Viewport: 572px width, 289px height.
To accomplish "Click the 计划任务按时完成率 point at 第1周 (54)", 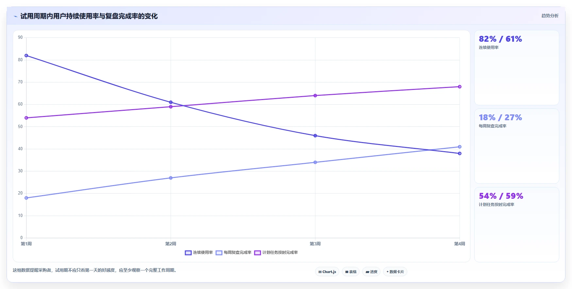I will (26, 118).
